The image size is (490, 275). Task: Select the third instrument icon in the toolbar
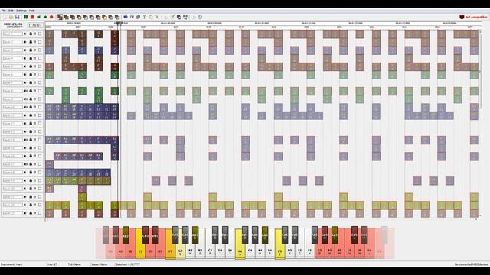coord(73,17)
